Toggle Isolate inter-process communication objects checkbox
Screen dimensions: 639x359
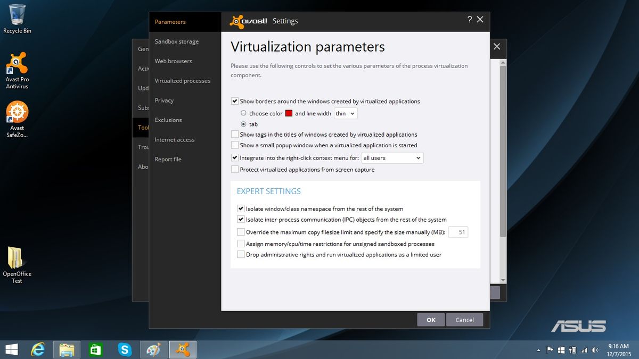[241, 220]
